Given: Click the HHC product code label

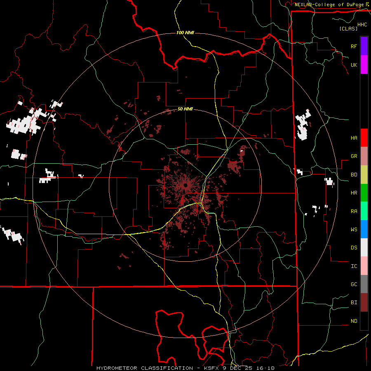Looking at the screenshot, I should (x=362, y=25).
